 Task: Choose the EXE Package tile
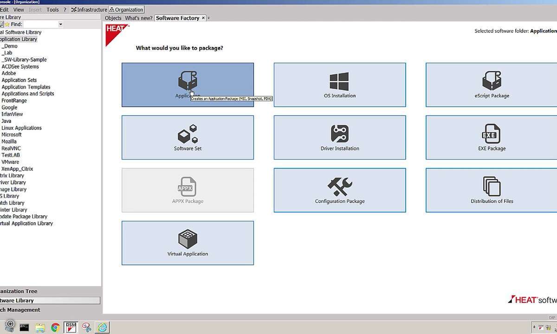tap(492, 137)
